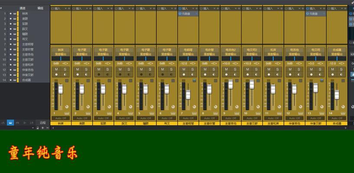
Task: Open inserts dropdown arrow on channel 3
Action: (108, 9)
